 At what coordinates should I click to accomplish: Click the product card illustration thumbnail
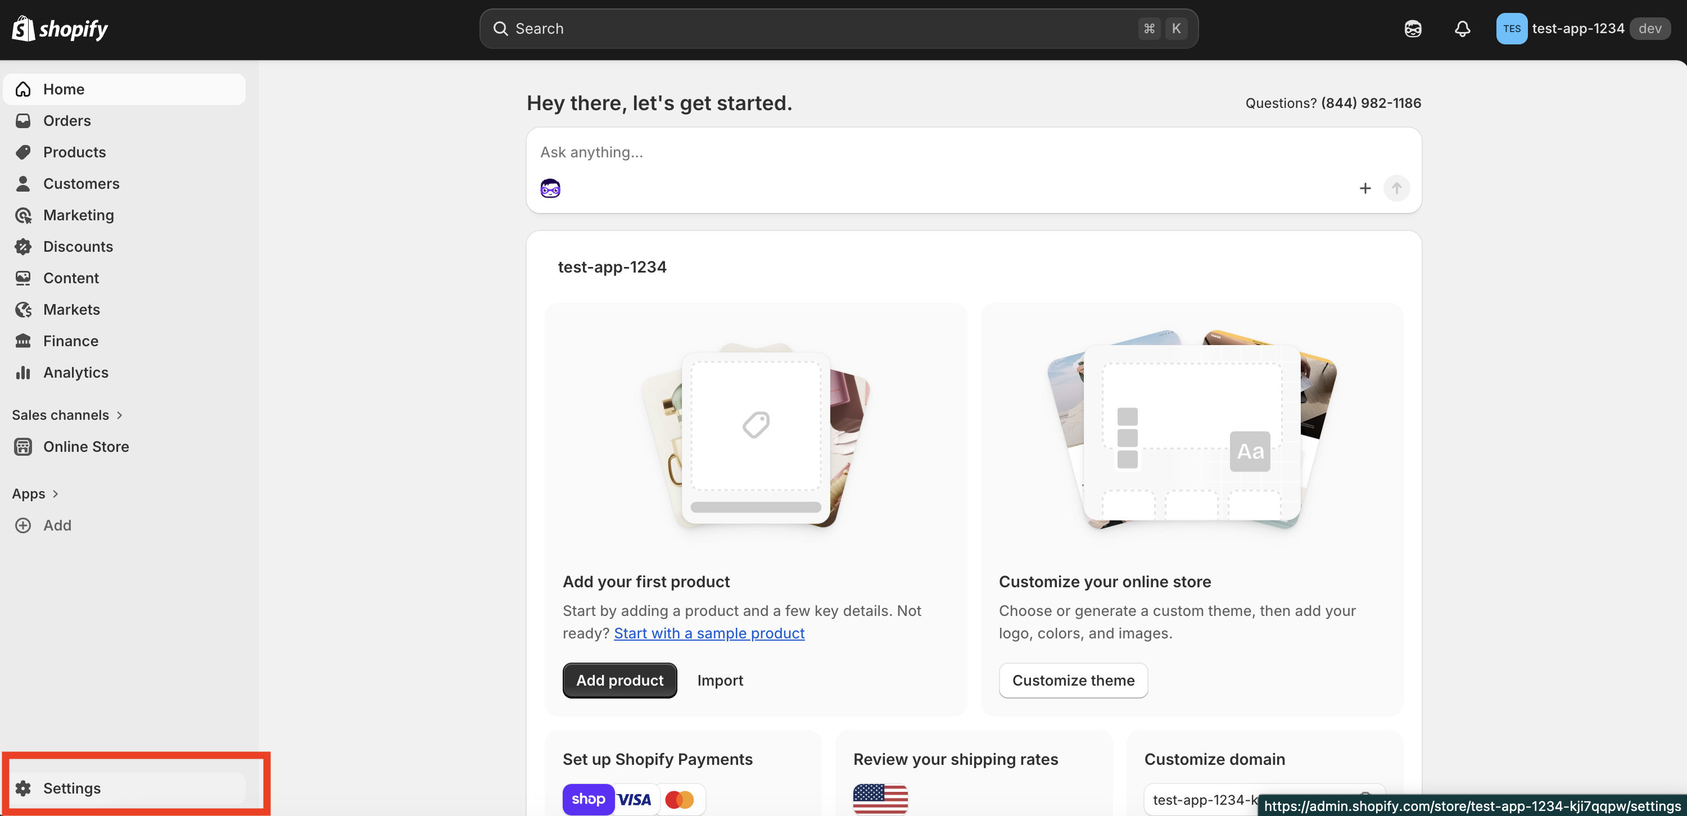click(x=756, y=436)
